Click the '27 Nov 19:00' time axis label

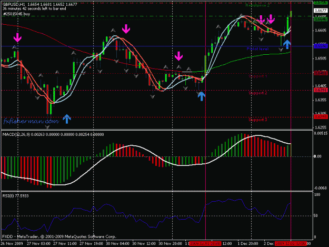91,244
